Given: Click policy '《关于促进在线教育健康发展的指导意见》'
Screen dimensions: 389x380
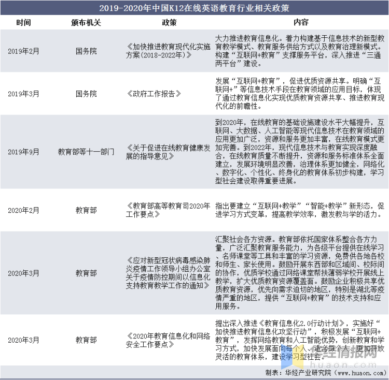Looking at the screenshot, I should click(x=168, y=152).
